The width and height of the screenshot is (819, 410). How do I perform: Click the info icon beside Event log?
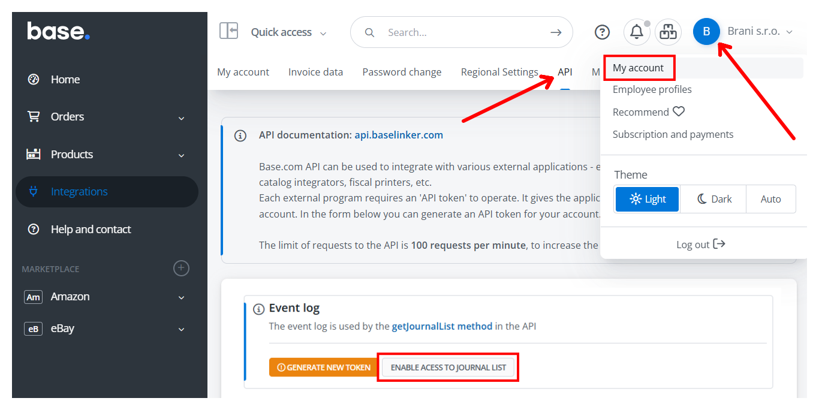[x=259, y=309]
